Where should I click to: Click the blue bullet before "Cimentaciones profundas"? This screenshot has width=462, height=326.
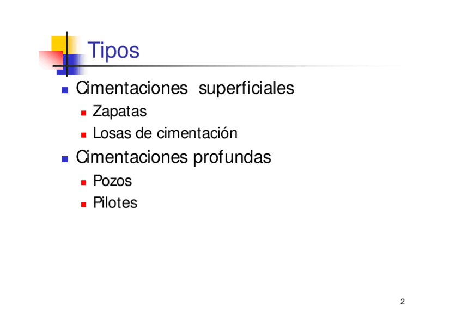tap(65, 159)
